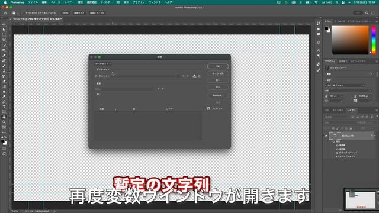Select the Crop tool
379x213 pixels.
click(4, 50)
